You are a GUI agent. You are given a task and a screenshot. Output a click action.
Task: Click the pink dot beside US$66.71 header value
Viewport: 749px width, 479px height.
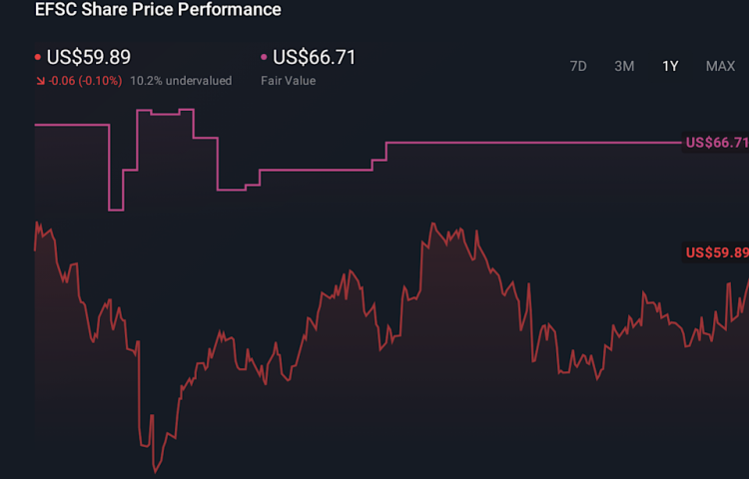(264, 59)
